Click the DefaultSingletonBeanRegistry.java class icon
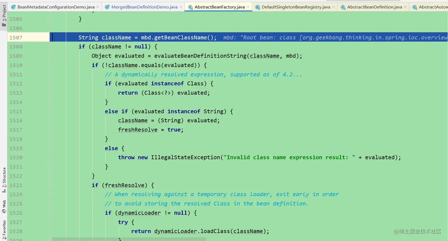Screen dimensions: 448x241 tap(257, 7)
